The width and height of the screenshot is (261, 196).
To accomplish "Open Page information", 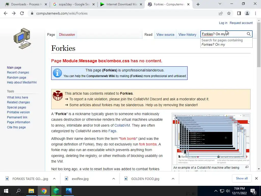I will [18, 122].
